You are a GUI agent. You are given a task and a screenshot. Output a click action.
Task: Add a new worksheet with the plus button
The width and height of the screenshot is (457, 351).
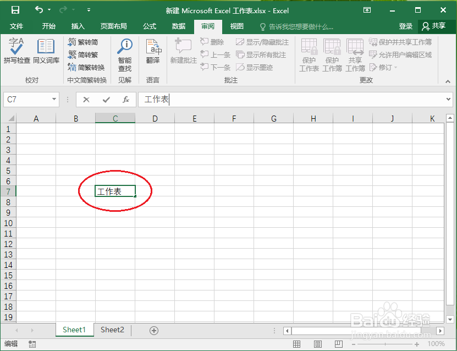tap(153, 330)
